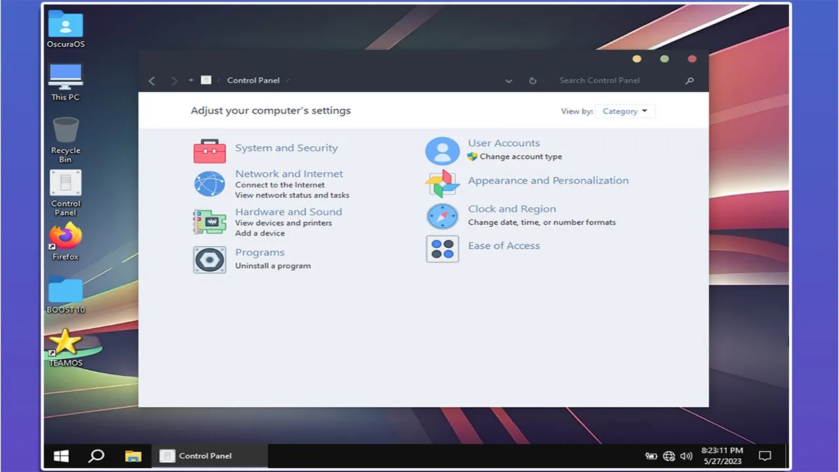Image resolution: width=839 pixels, height=472 pixels.
Task: Select the TEAMOS star shortcut
Action: pos(66,348)
